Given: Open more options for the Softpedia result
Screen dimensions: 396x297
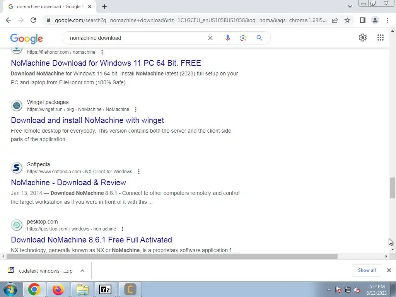Looking at the screenshot, I should 139,172.
